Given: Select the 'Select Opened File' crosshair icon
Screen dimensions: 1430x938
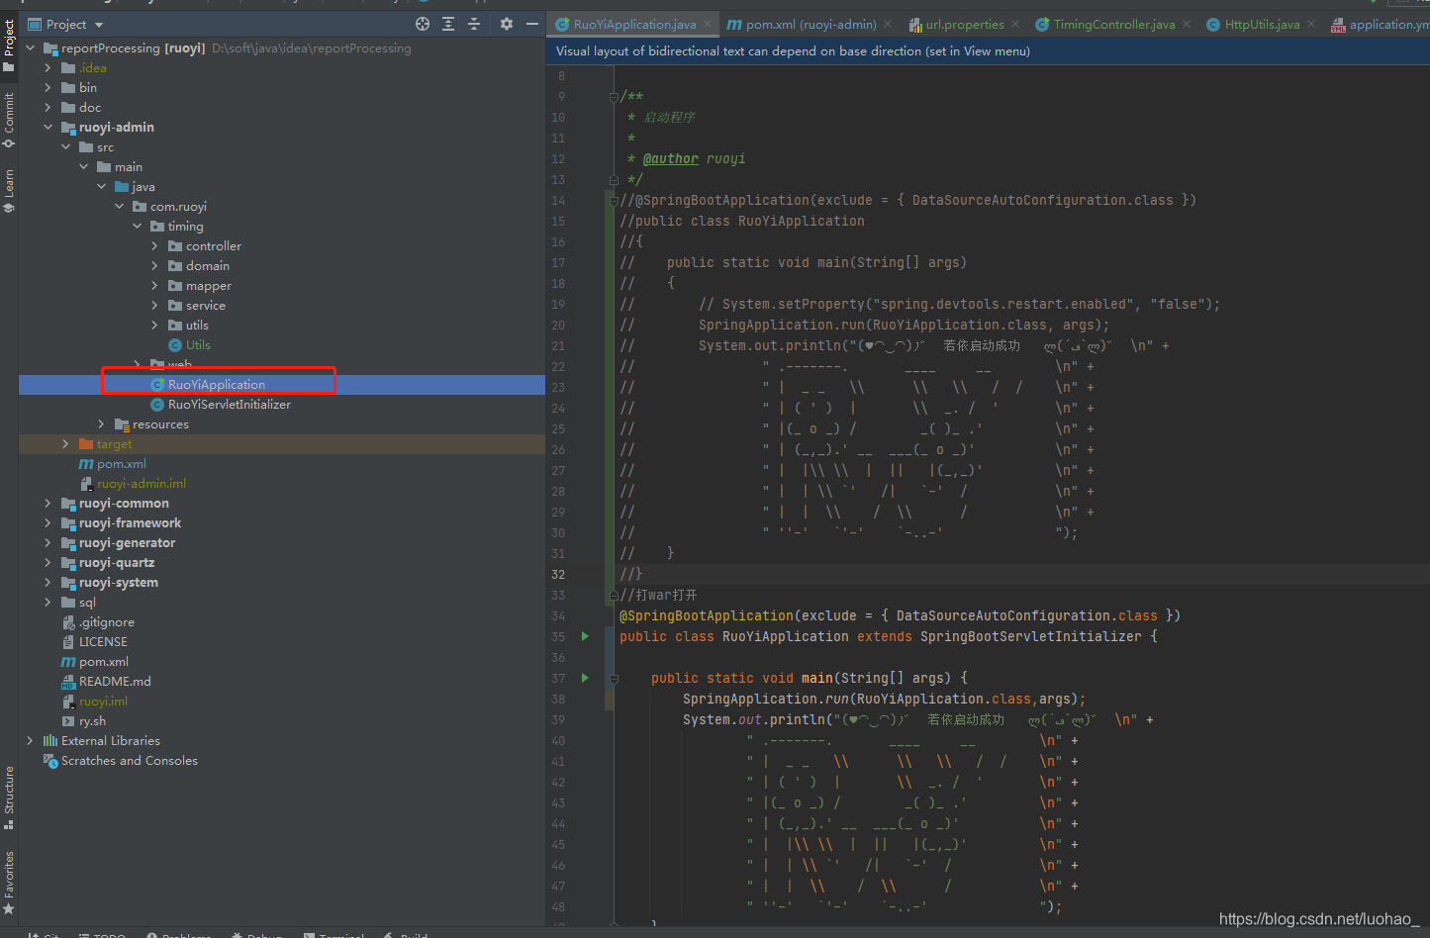Looking at the screenshot, I should pyautogui.click(x=422, y=23).
